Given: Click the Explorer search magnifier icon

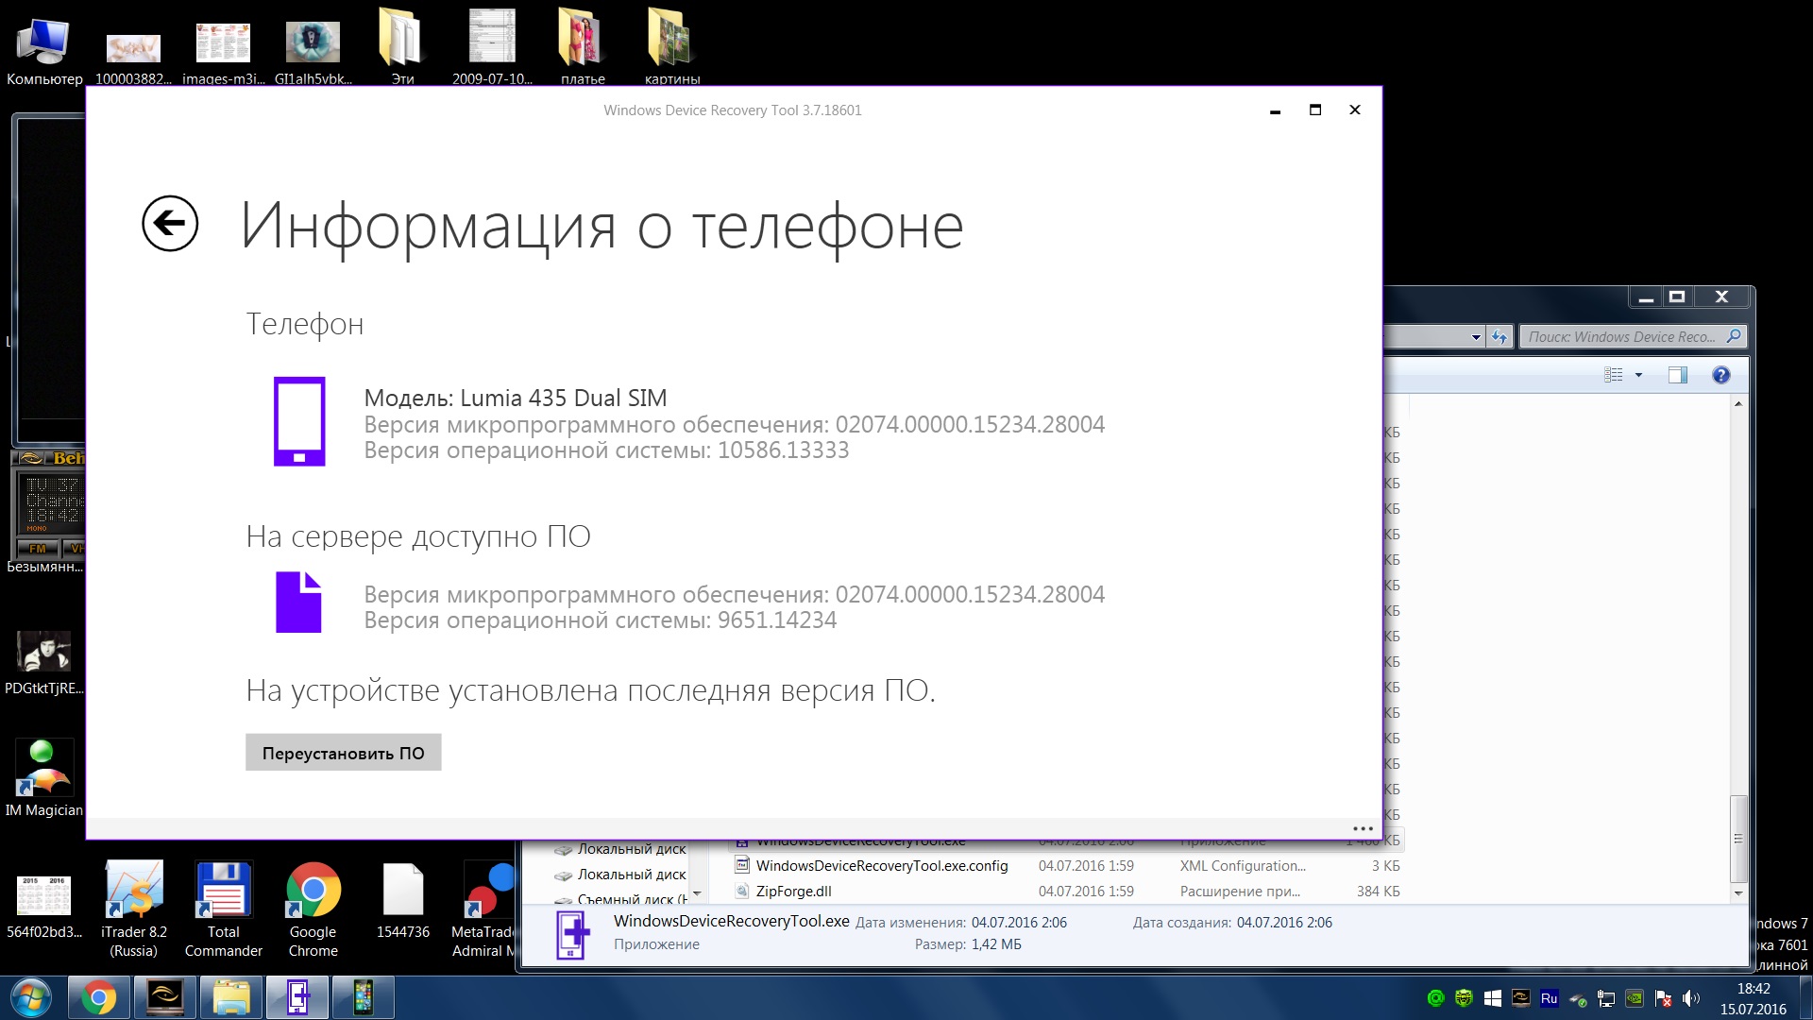Looking at the screenshot, I should pyautogui.click(x=1734, y=336).
